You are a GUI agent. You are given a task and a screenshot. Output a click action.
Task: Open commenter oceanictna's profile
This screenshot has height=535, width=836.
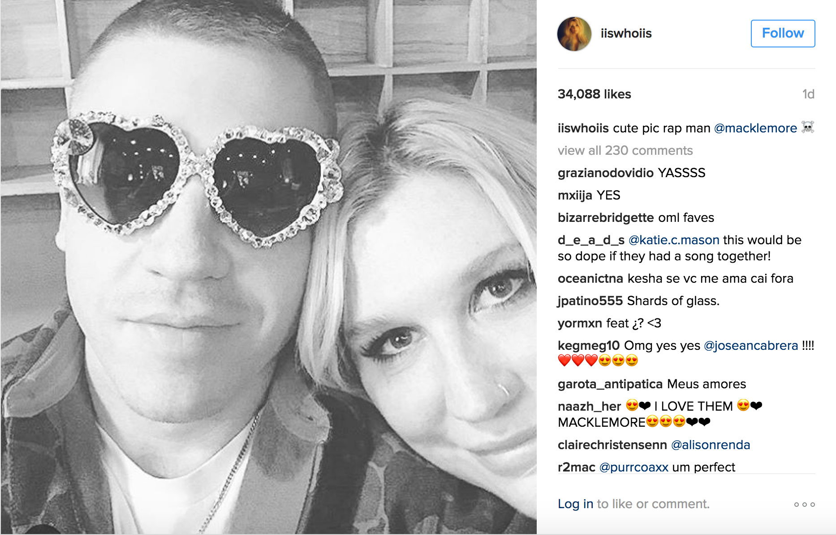[x=590, y=279]
